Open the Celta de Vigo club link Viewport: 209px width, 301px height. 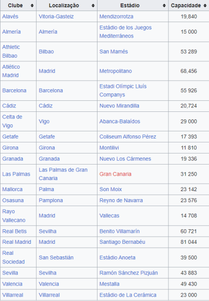coord(12,121)
